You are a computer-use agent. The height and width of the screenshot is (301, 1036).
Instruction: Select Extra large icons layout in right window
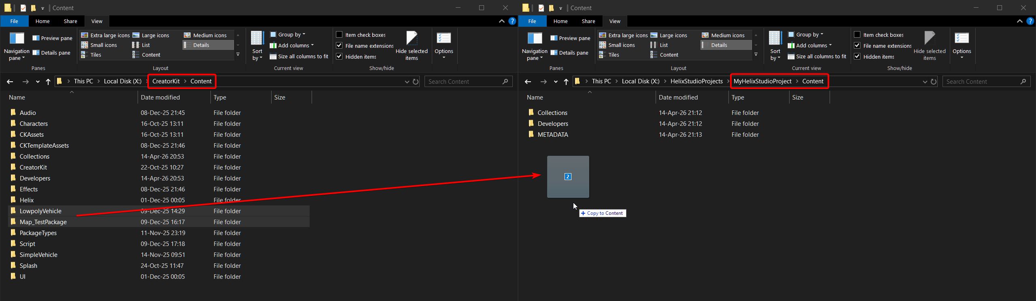pos(623,35)
